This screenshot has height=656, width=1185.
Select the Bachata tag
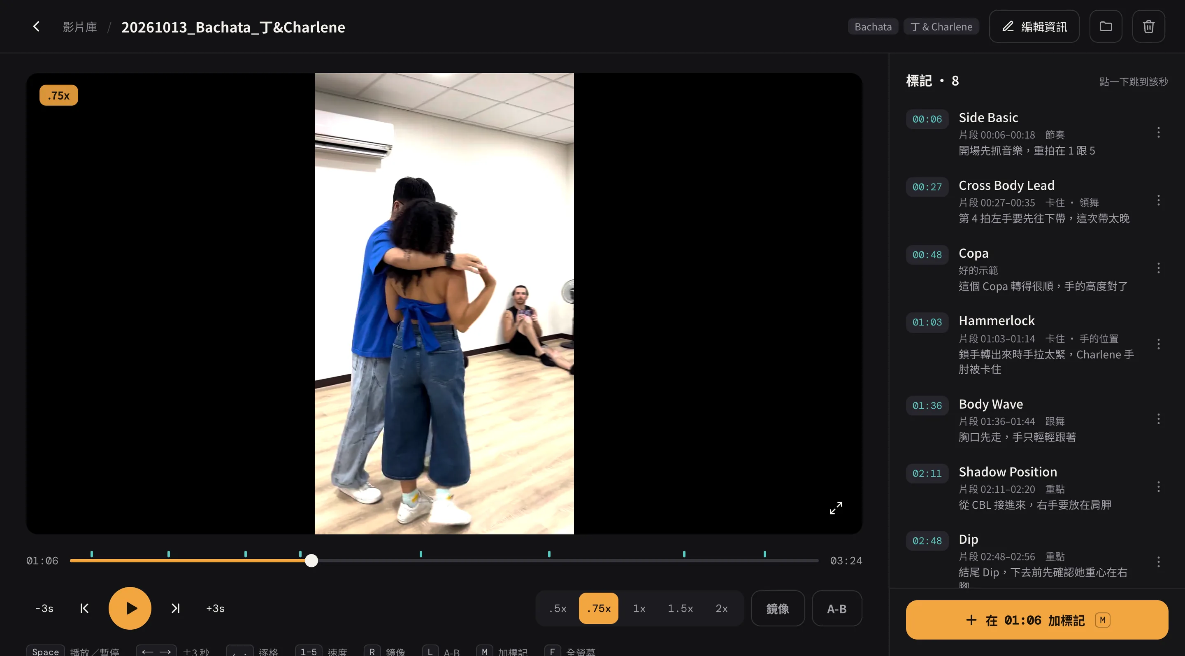click(873, 27)
